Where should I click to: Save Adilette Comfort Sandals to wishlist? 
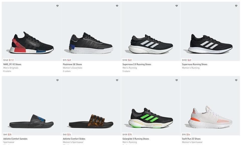pos(57,80)
